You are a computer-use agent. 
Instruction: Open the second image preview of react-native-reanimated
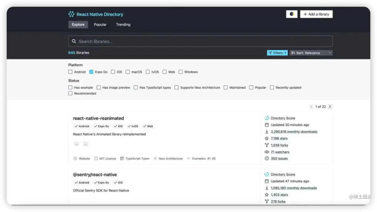(x=85, y=144)
